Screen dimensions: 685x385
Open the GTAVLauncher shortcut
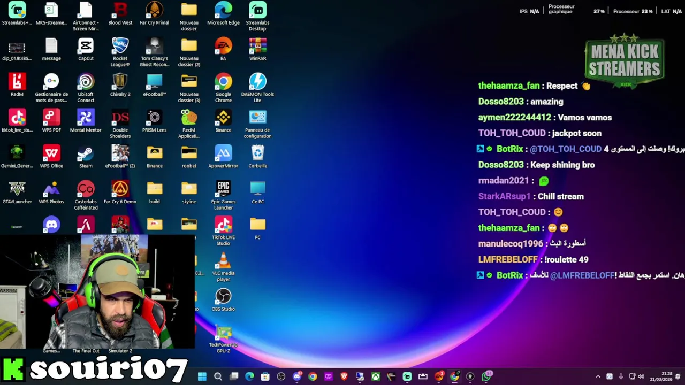pos(17,193)
